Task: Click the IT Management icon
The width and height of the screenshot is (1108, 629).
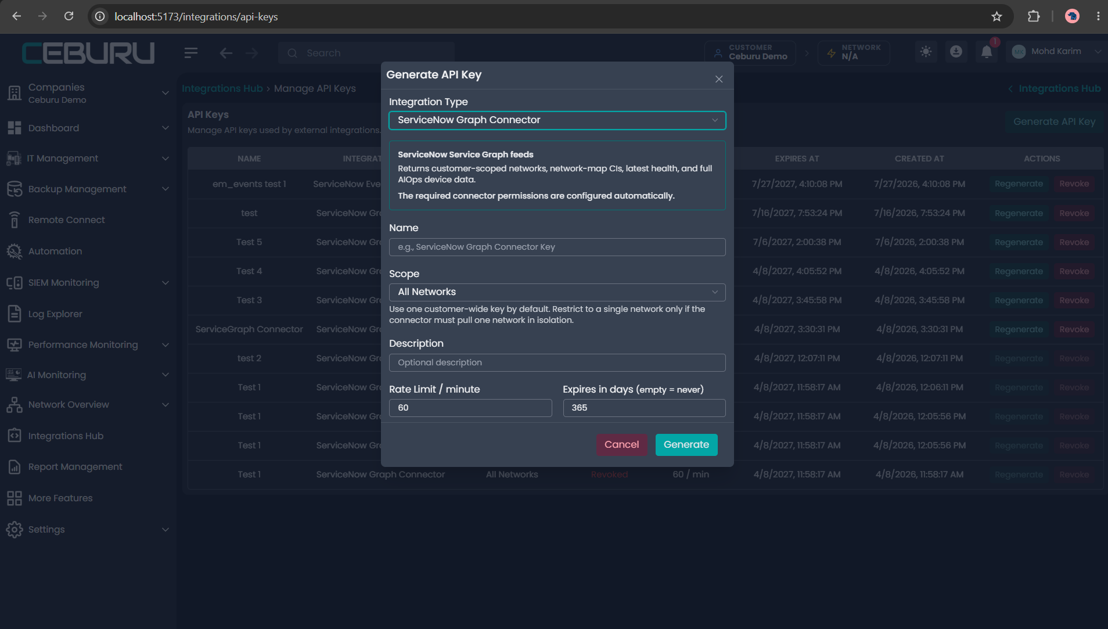Action: tap(13, 158)
